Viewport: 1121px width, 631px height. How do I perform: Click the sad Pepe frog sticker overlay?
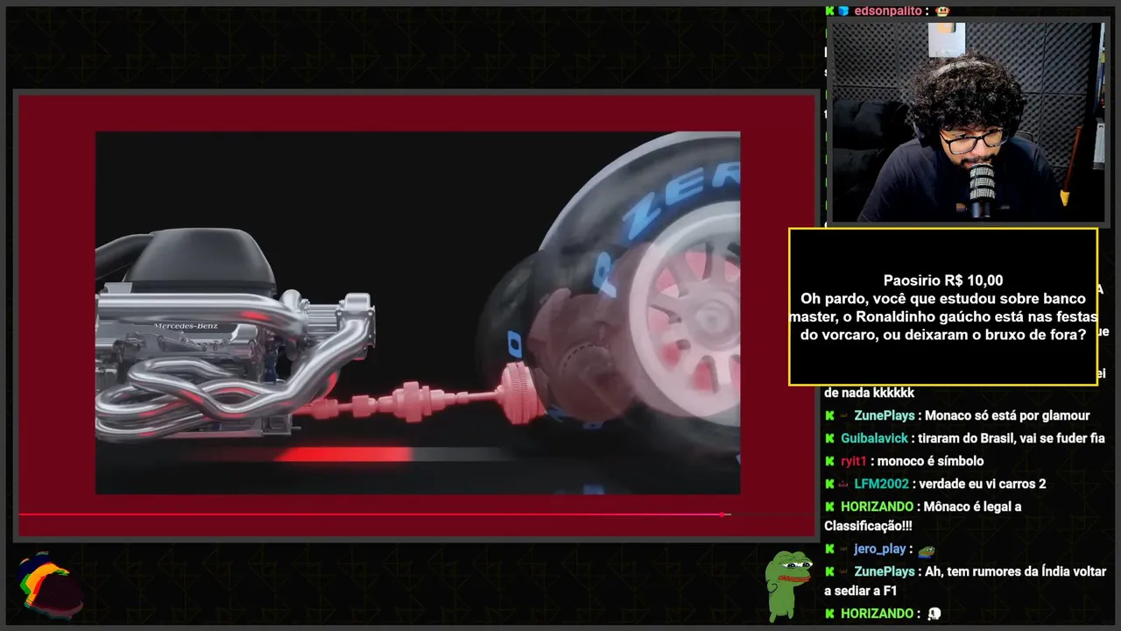(x=788, y=585)
